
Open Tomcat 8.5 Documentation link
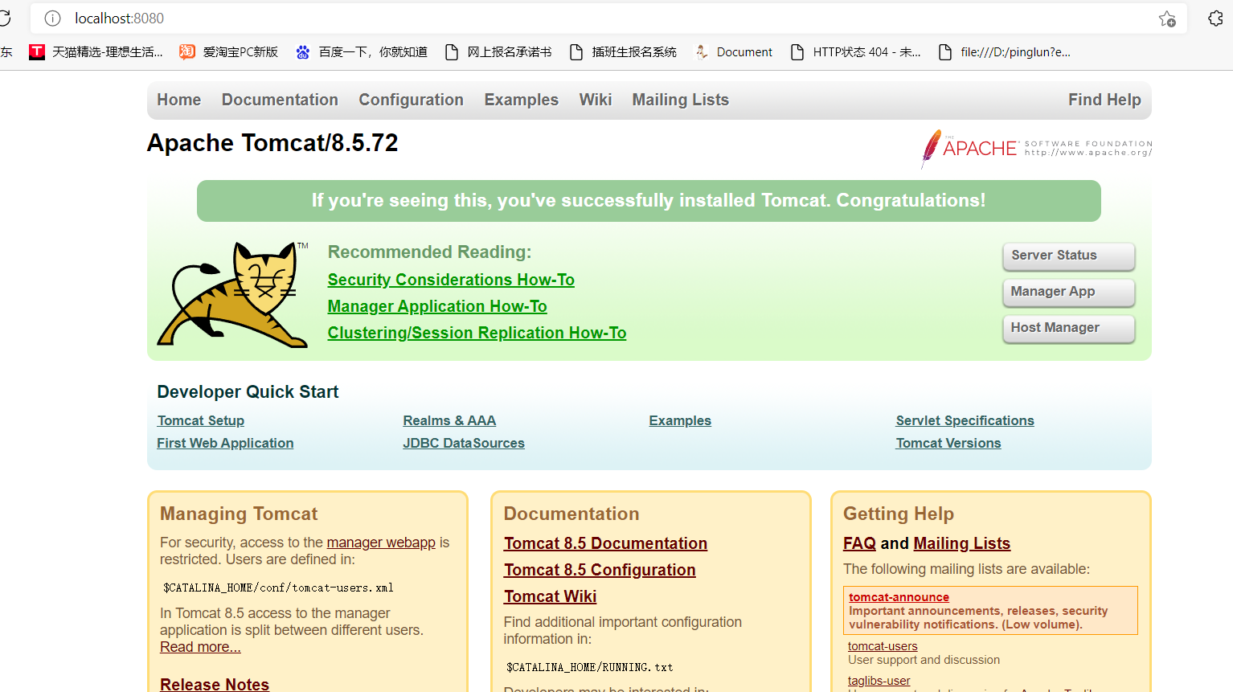pos(605,543)
